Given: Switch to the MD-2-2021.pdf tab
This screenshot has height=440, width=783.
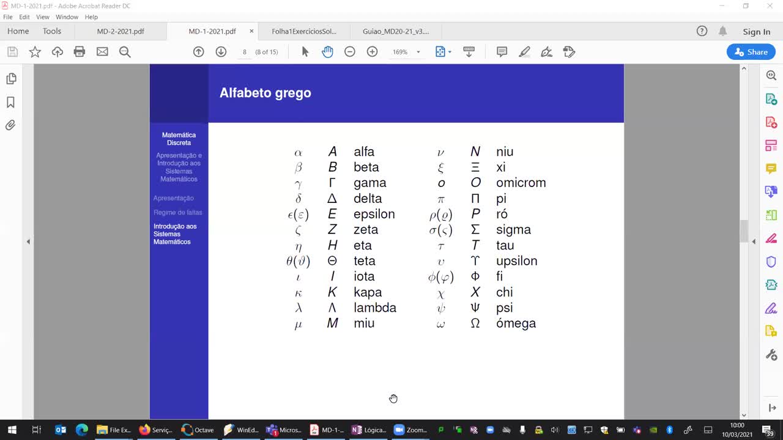Looking at the screenshot, I should click(x=121, y=31).
